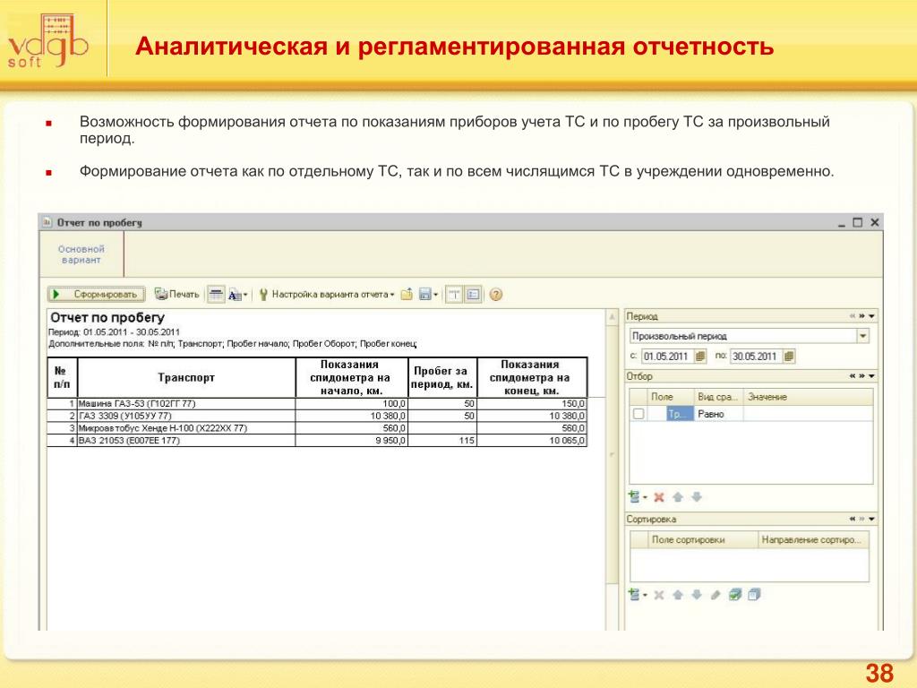Image resolution: width=917 pixels, height=688 pixels.
Task: Select report row ВАЗ 21053 (Е007ЕЕ 177)
Action: tap(317, 441)
